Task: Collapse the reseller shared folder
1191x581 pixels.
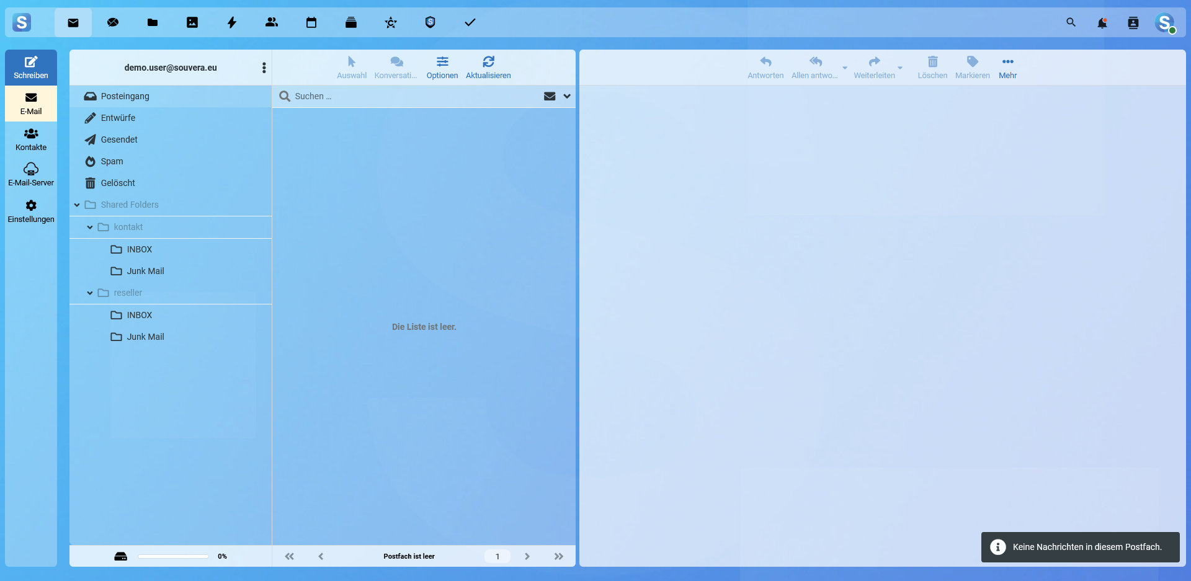Action: click(x=90, y=293)
